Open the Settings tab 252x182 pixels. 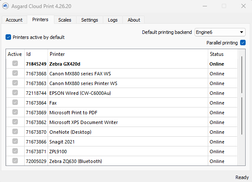90,20
